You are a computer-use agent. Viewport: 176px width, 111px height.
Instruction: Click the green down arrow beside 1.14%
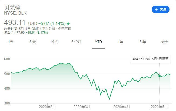[x=68, y=23]
